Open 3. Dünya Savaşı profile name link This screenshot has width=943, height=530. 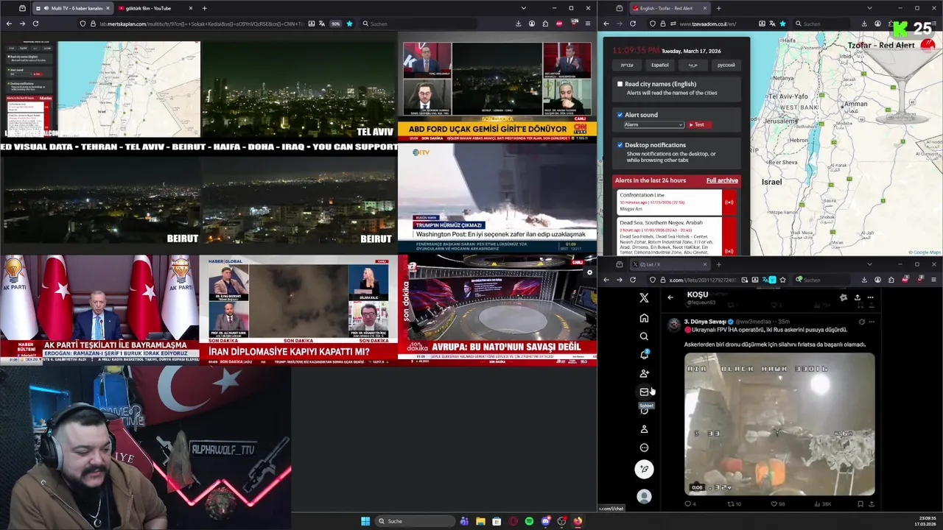(706, 322)
